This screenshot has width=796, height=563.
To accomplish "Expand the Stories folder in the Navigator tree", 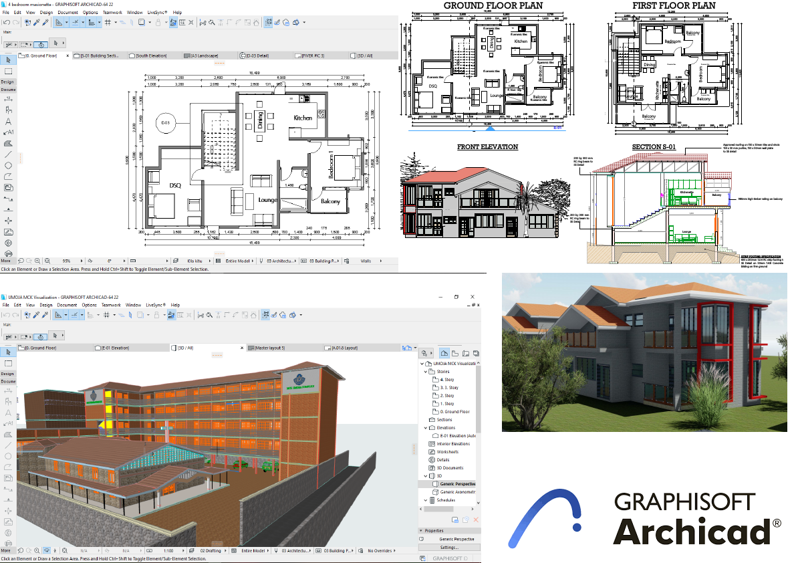I will click(425, 372).
